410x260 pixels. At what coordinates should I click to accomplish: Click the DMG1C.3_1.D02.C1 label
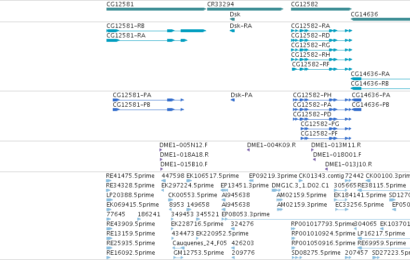[x=300, y=186]
